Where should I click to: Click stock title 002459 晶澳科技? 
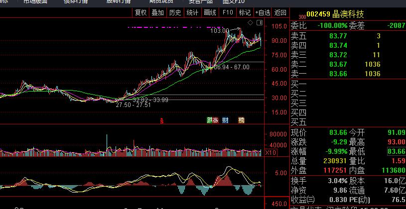tap(335, 14)
